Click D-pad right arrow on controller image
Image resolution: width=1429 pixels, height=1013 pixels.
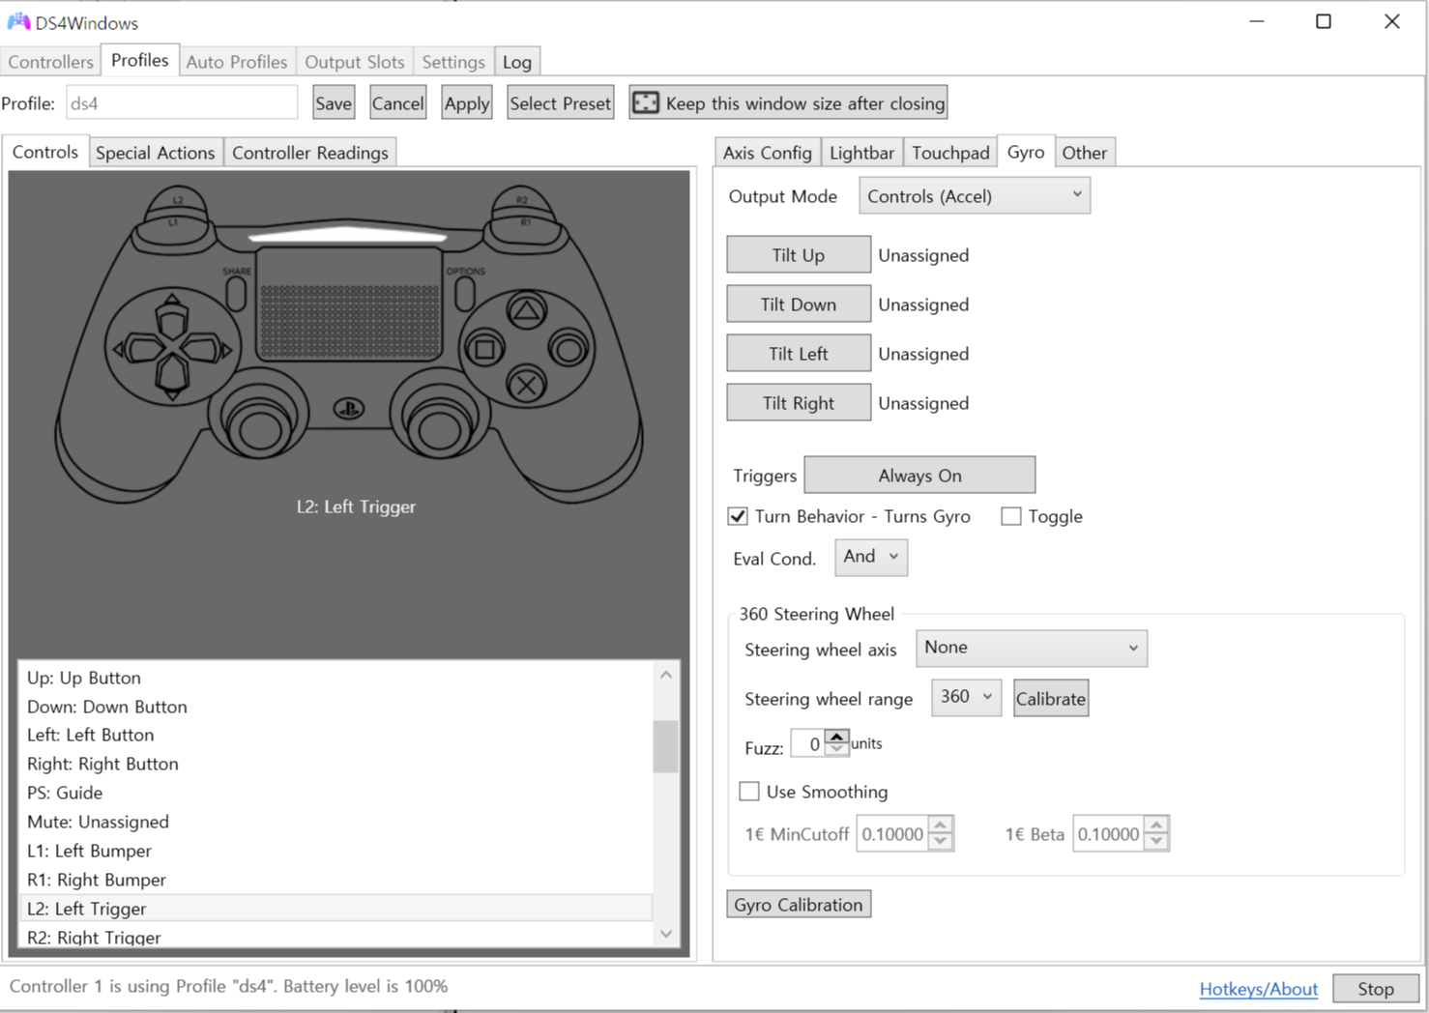point(207,349)
